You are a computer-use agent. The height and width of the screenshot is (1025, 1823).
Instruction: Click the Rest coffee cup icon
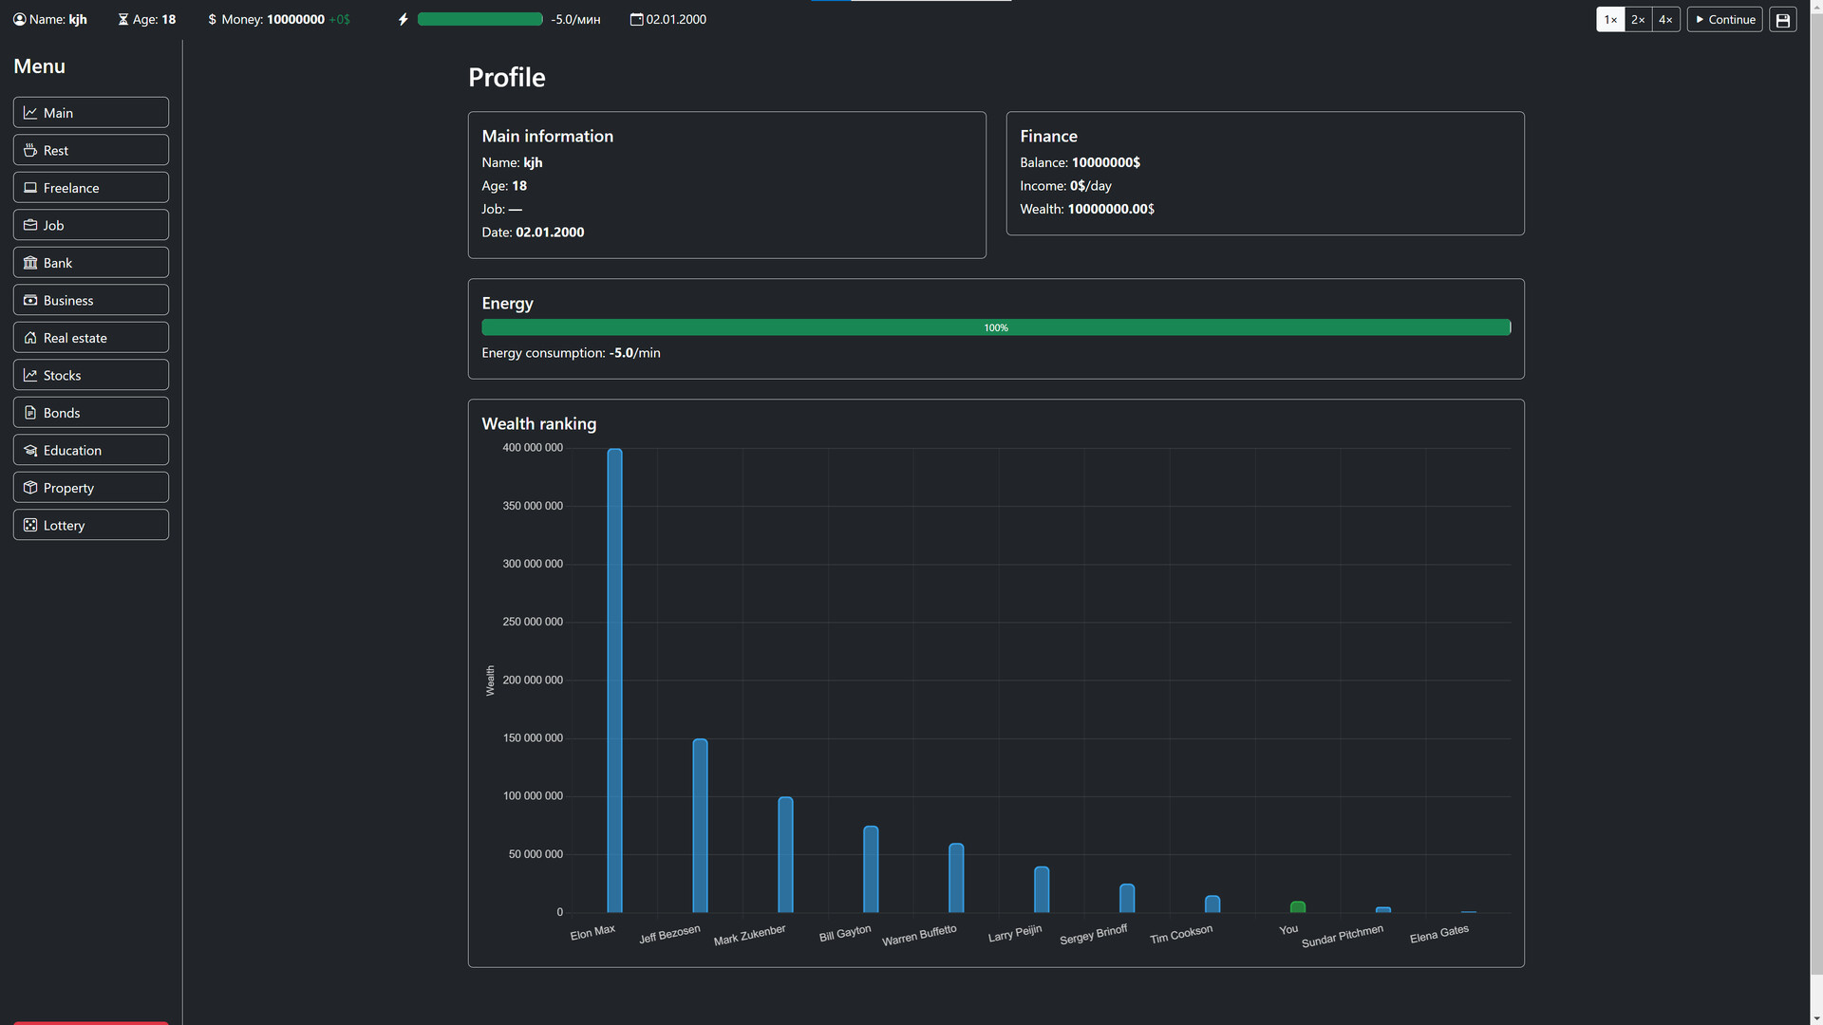(30, 151)
